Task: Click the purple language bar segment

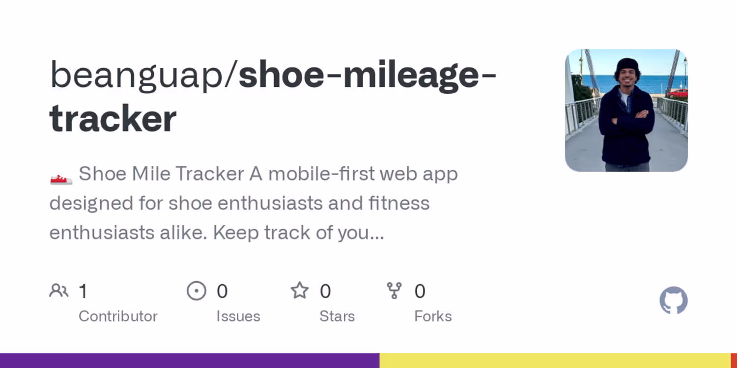Action: (x=190, y=361)
